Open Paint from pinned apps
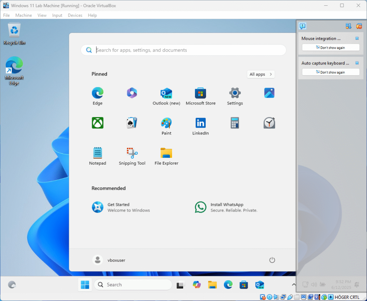 tap(166, 126)
